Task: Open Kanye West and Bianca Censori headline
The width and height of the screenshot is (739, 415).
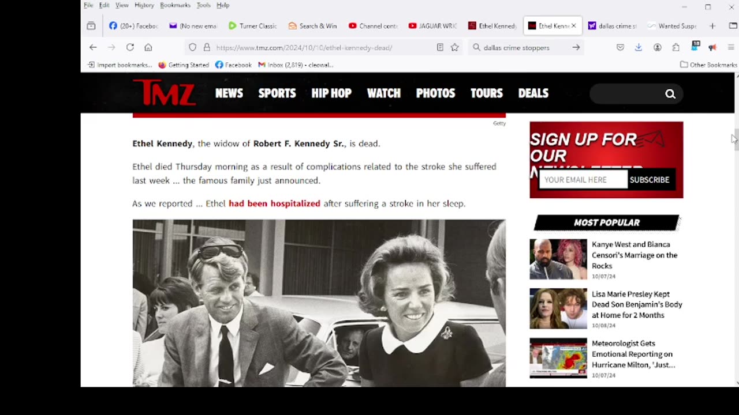Action: [635, 255]
